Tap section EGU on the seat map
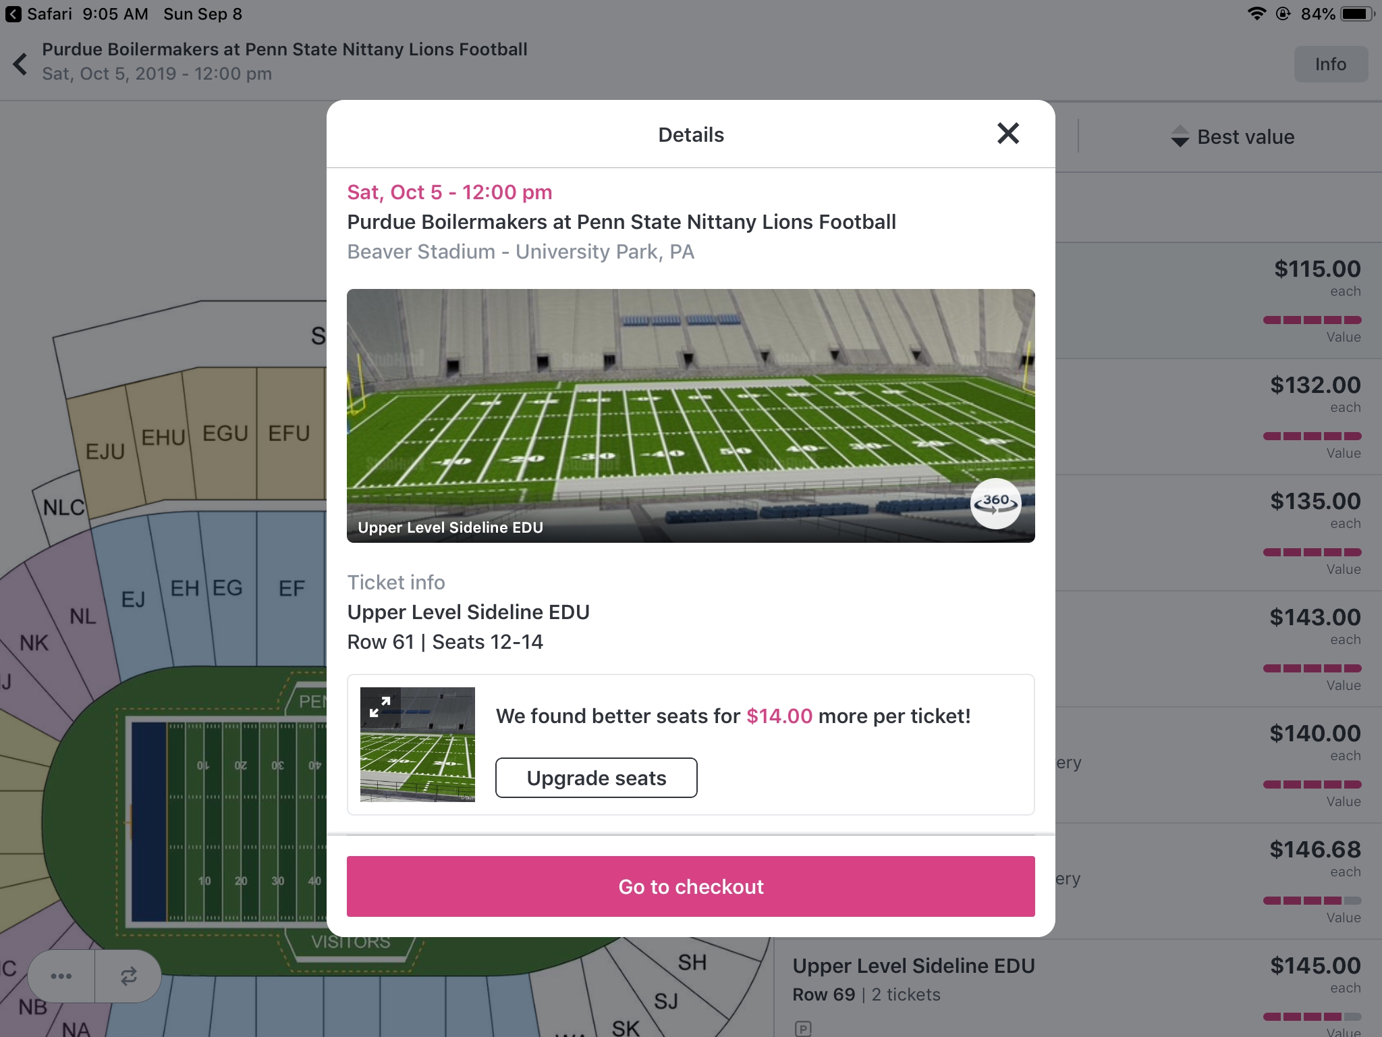The image size is (1382, 1037). point(225,433)
